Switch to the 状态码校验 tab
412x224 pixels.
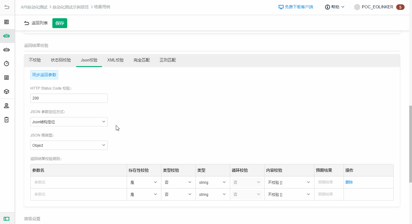[61, 60]
